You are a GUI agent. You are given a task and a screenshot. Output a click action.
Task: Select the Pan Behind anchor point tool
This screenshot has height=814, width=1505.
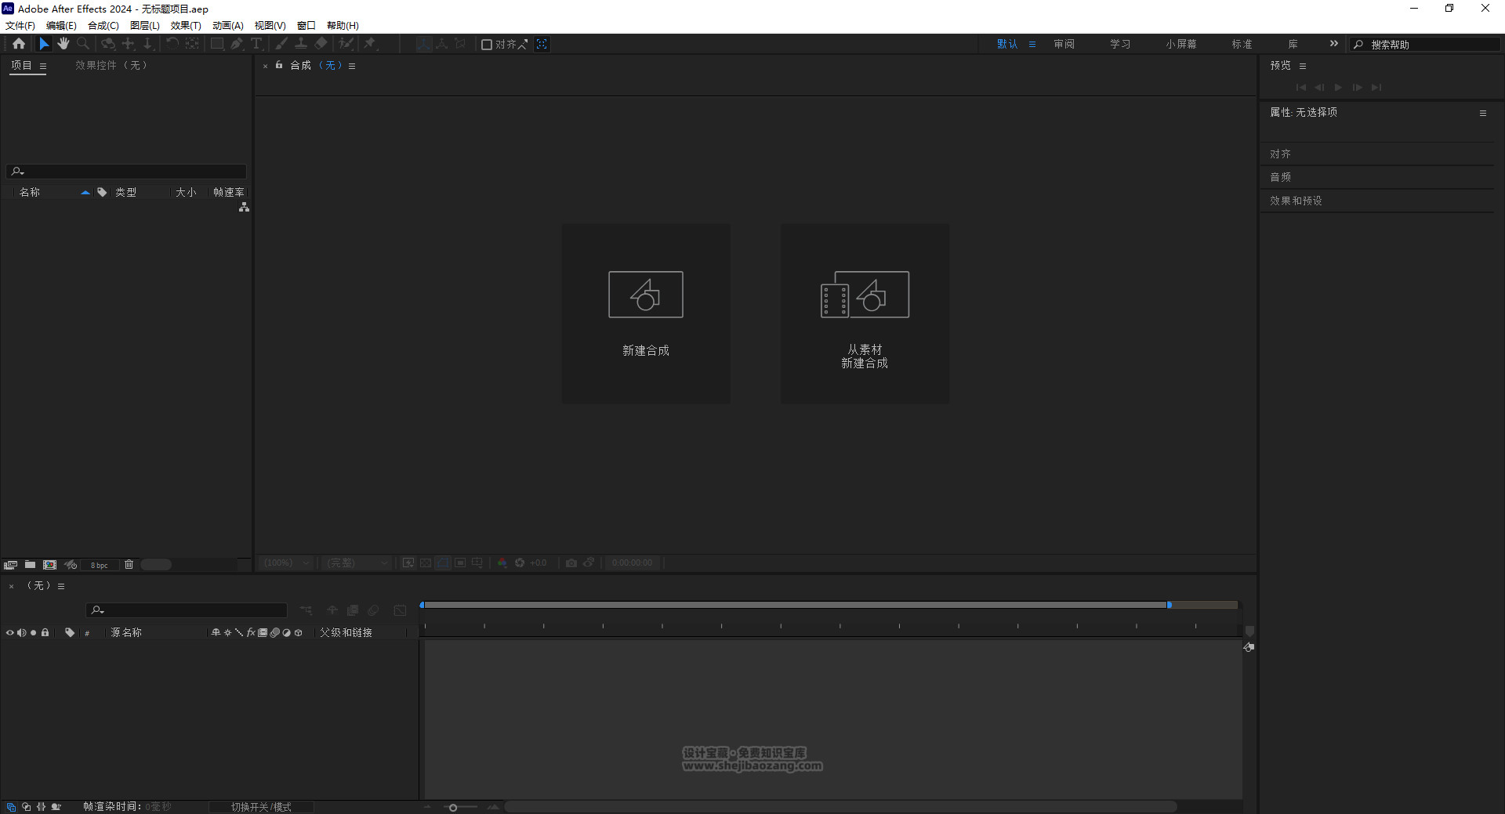tap(192, 44)
